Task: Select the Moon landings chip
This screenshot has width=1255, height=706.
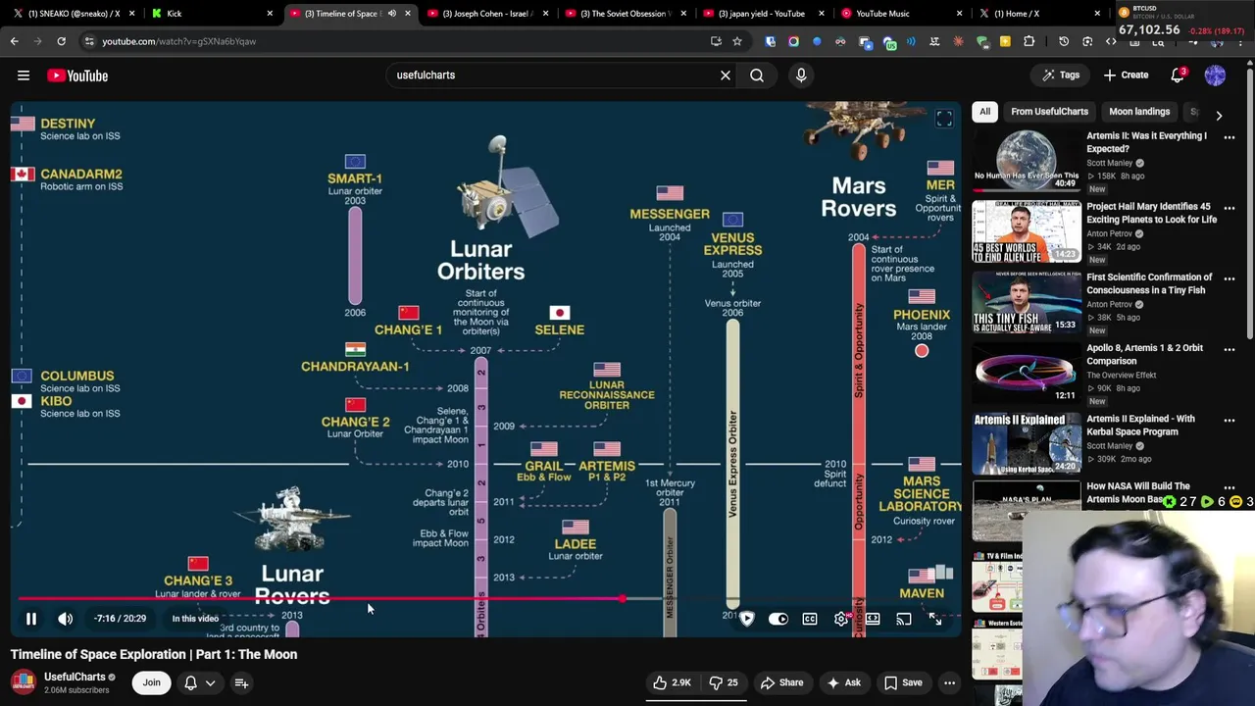Action: [x=1139, y=112]
